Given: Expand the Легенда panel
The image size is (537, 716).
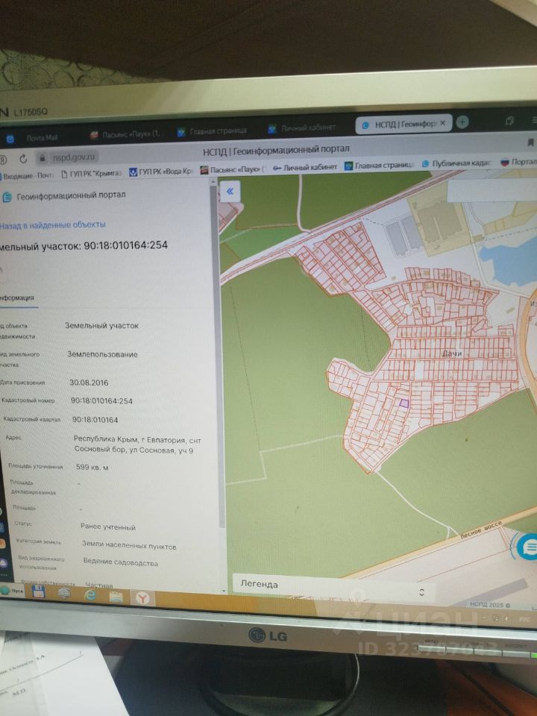Looking at the screenshot, I should (x=334, y=588).
